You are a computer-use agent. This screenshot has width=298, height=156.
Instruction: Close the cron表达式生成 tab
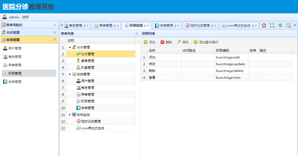click(256, 26)
